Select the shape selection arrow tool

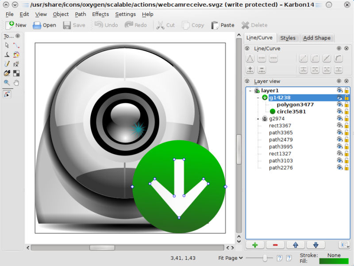click(x=6, y=45)
